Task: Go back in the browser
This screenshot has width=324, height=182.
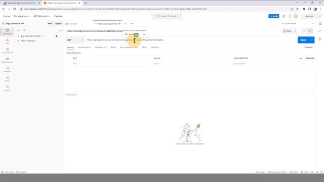Action: pyautogui.click(x=4, y=9)
